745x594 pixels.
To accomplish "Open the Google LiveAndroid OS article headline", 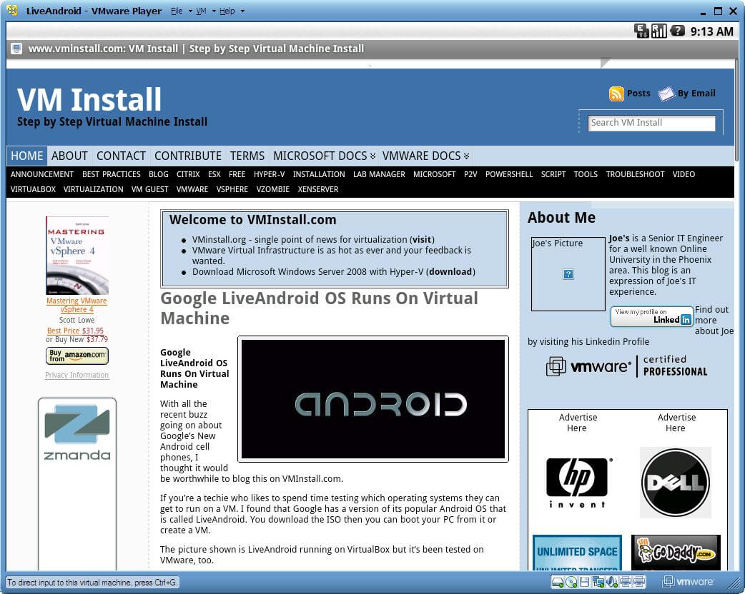I will coord(319,308).
